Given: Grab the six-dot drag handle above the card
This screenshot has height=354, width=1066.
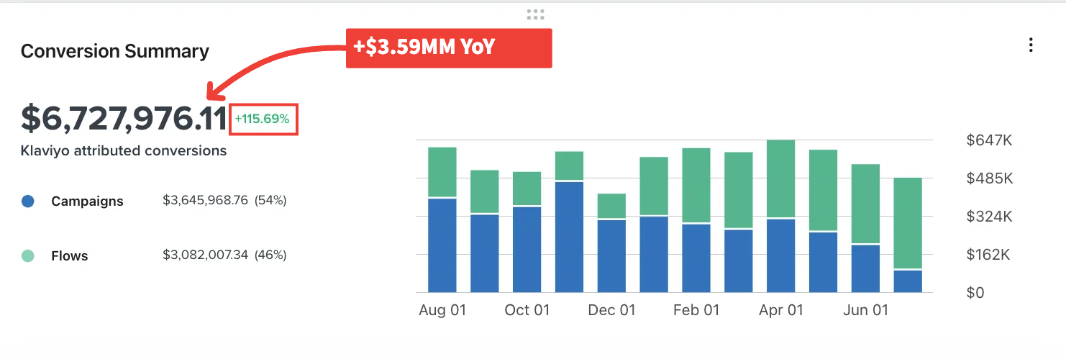Looking at the screenshot, I should 535,14.
